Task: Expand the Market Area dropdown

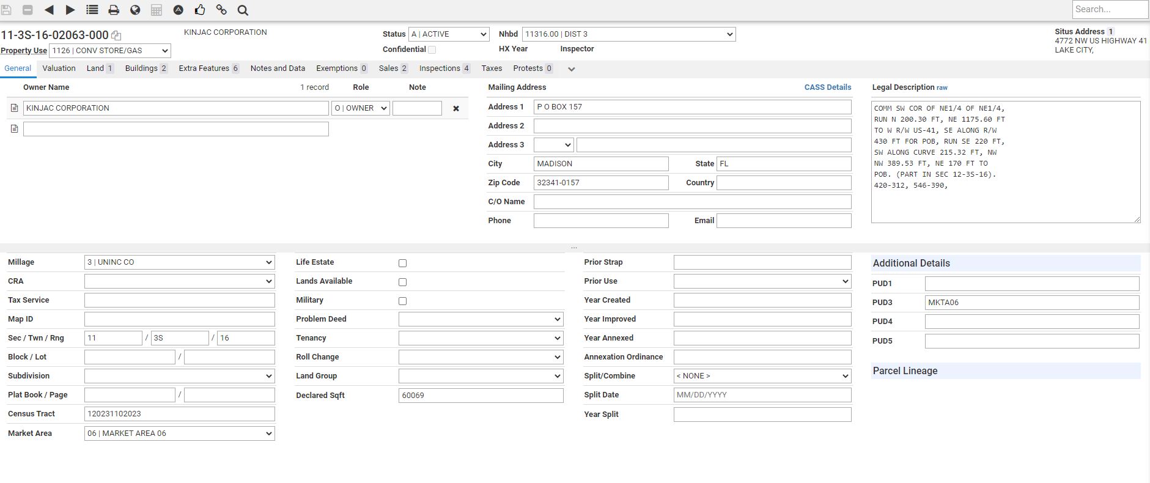Action: [x=179, y=433]
